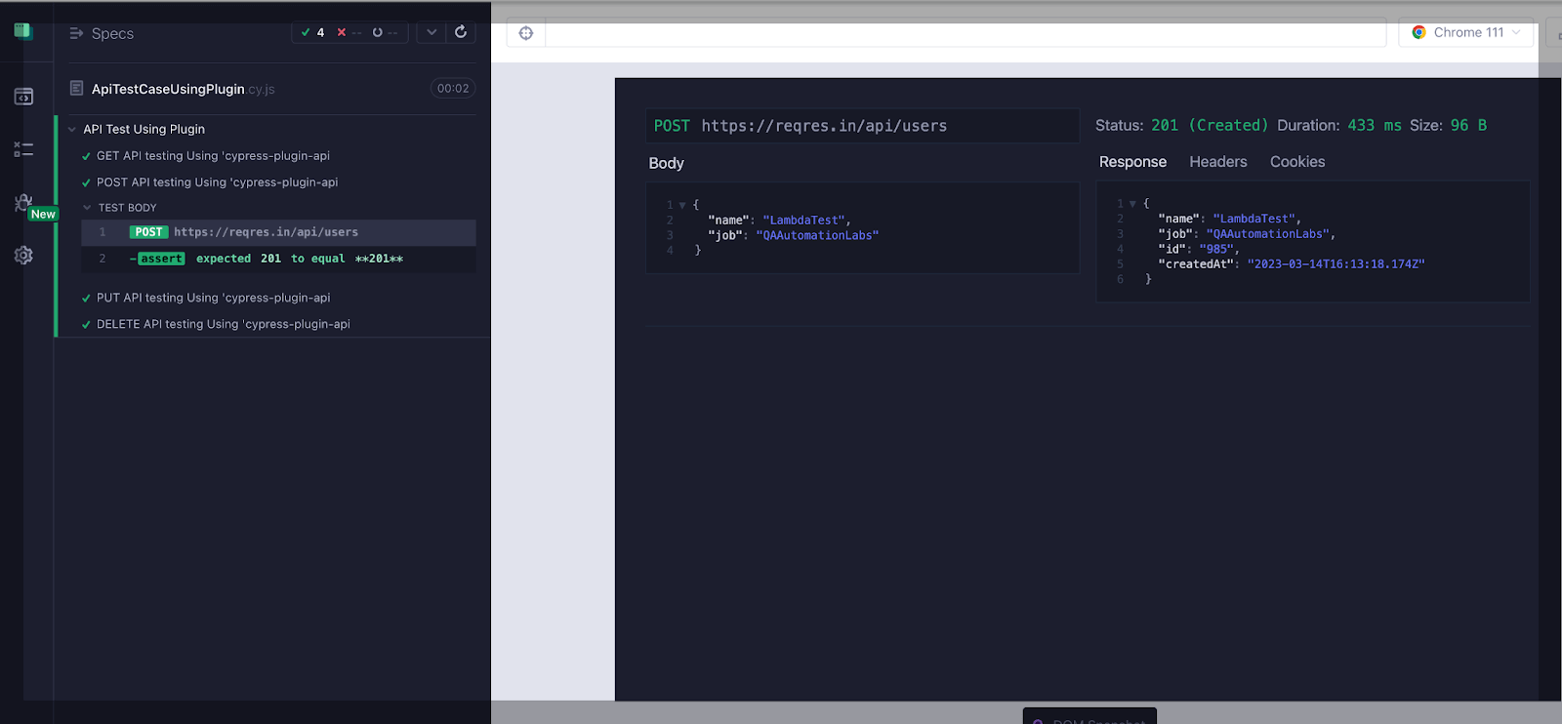The image size is (1562, 724).
Task: Toggle the DELETE API testing test details
Action: (x=223, y=324)
